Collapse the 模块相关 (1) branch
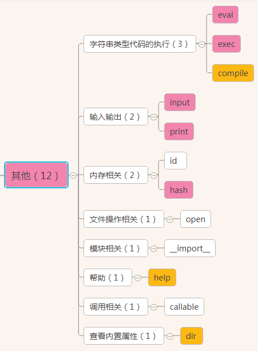The image size is (258, 351). point(154,249)
